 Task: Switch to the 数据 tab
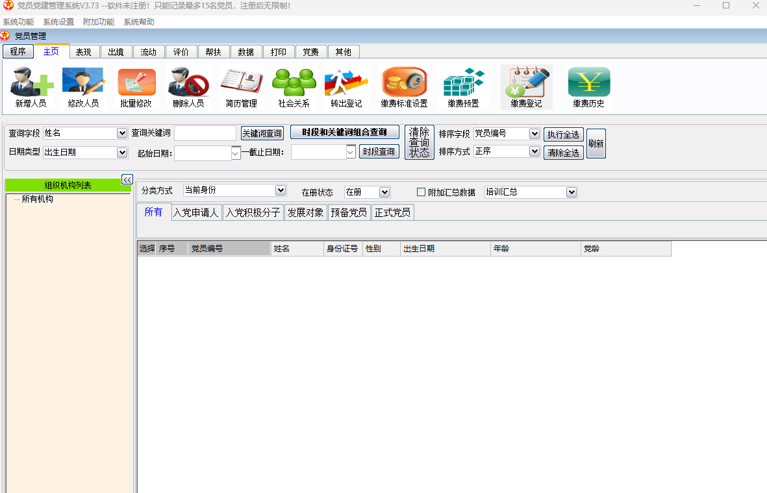click(x=245, y=52)
